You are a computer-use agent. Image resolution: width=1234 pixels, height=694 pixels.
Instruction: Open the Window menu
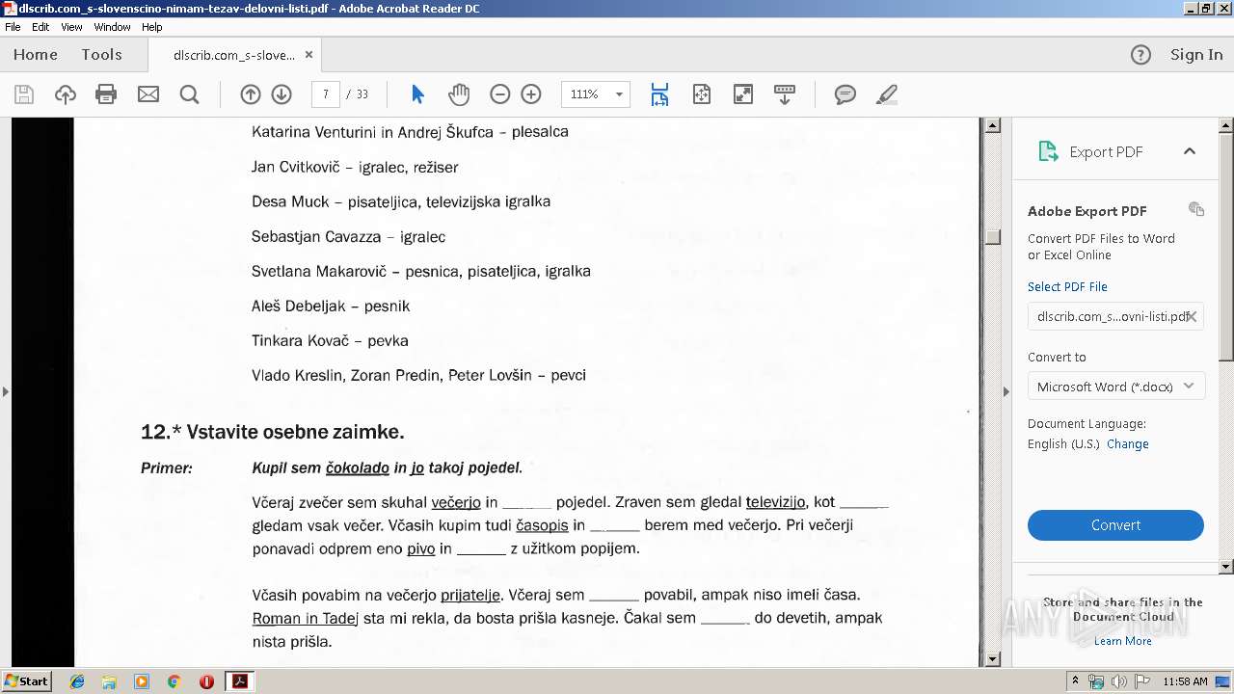point(112,27)
